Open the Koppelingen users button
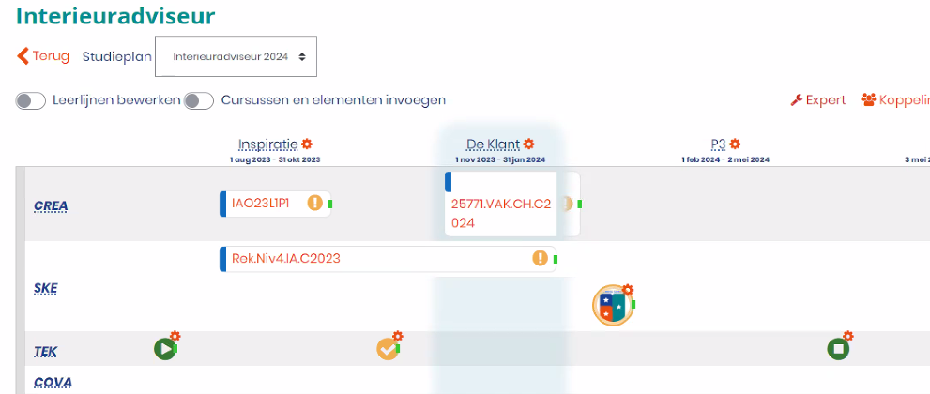 [896, 100]
